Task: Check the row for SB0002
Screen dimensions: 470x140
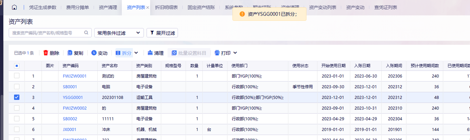Action: coord(17,119)
